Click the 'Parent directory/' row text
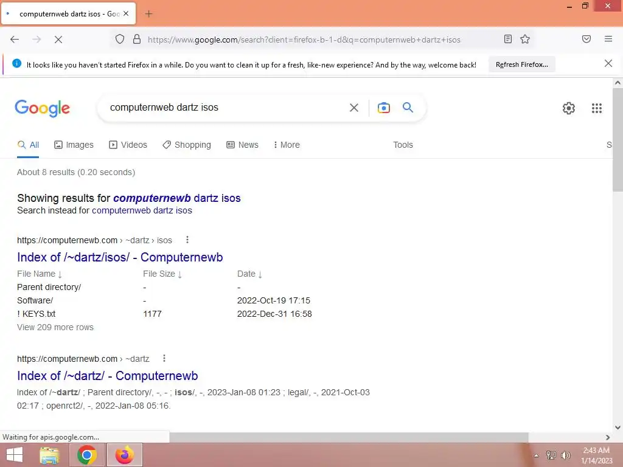Viewport: 623px width, 467px height. tap(49, 287)
